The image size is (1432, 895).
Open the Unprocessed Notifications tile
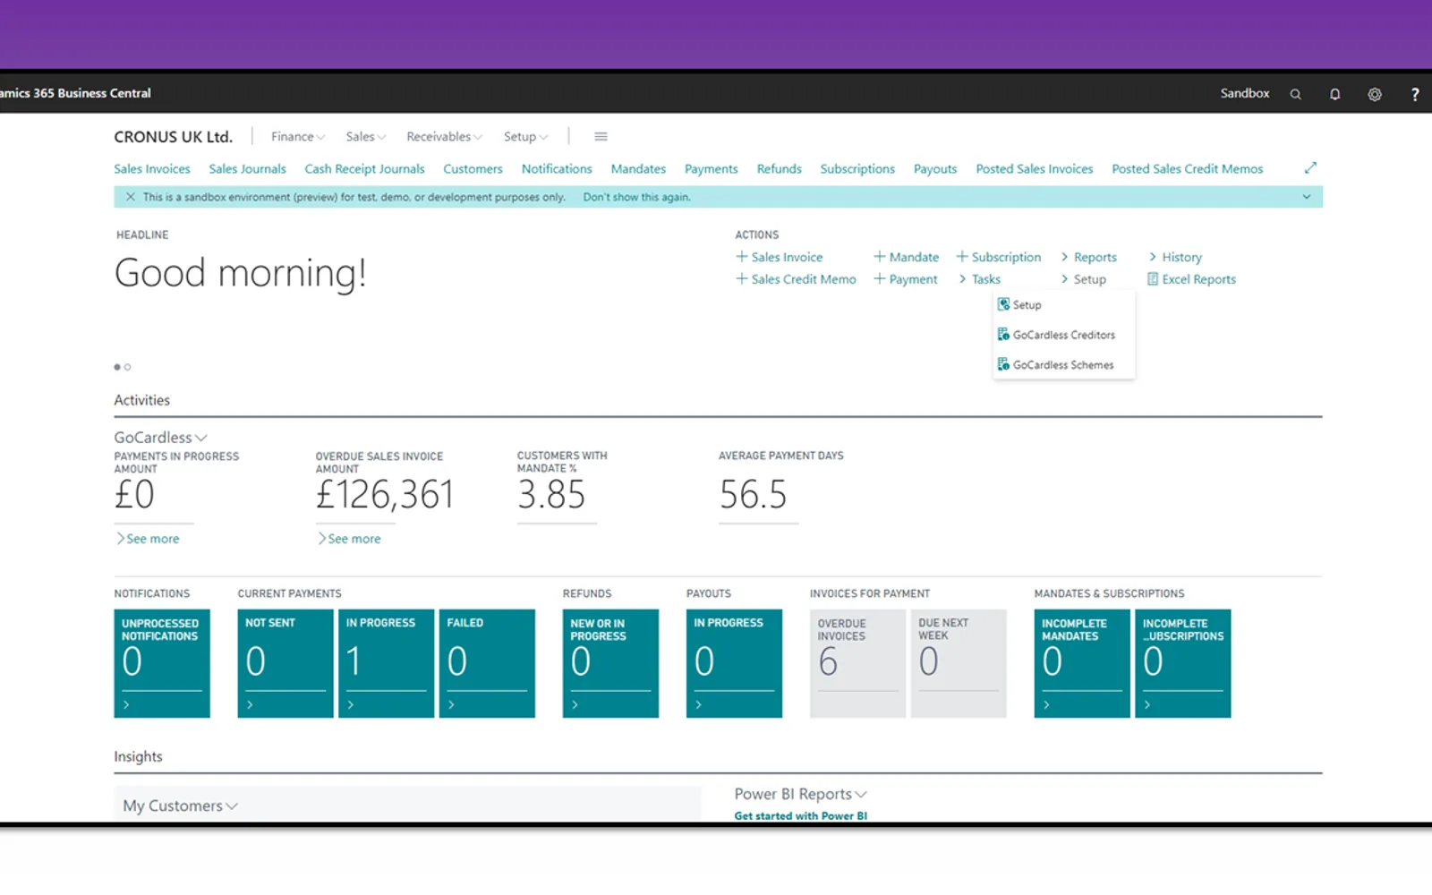click(x=162, y=663)
